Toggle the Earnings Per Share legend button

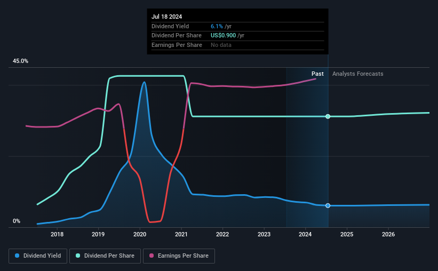click(x=179, y=256)
